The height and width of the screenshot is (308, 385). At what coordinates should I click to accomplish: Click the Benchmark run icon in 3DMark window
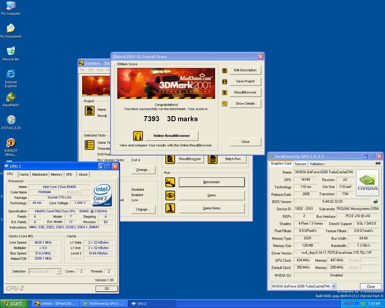[x=170, y=182]
